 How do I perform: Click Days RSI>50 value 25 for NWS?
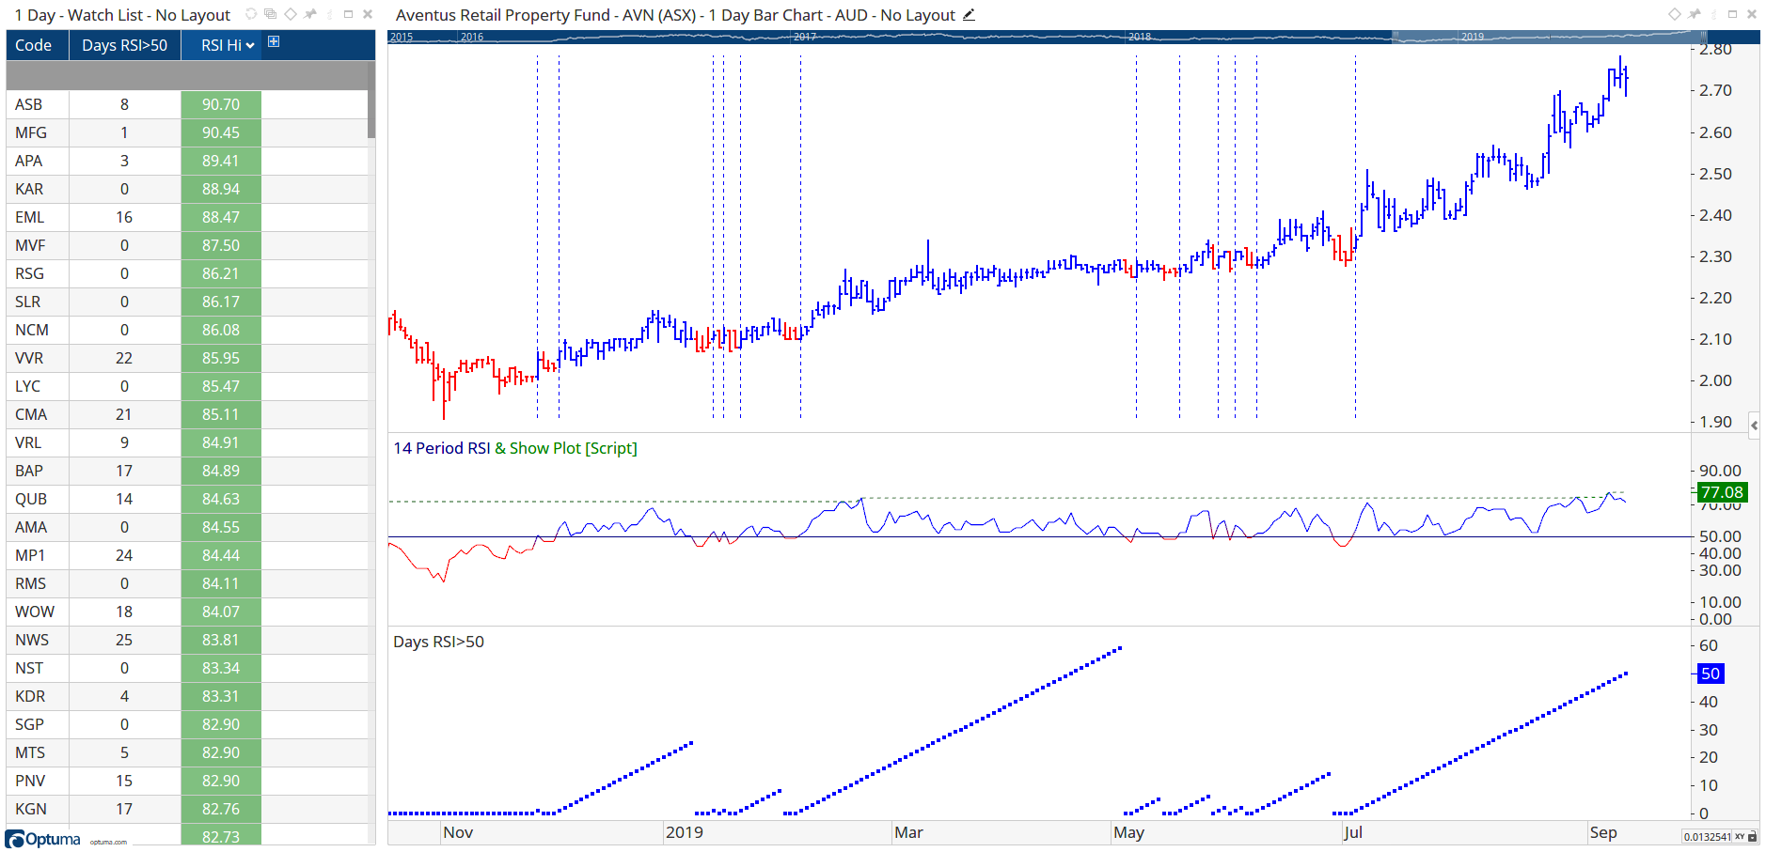124,640
